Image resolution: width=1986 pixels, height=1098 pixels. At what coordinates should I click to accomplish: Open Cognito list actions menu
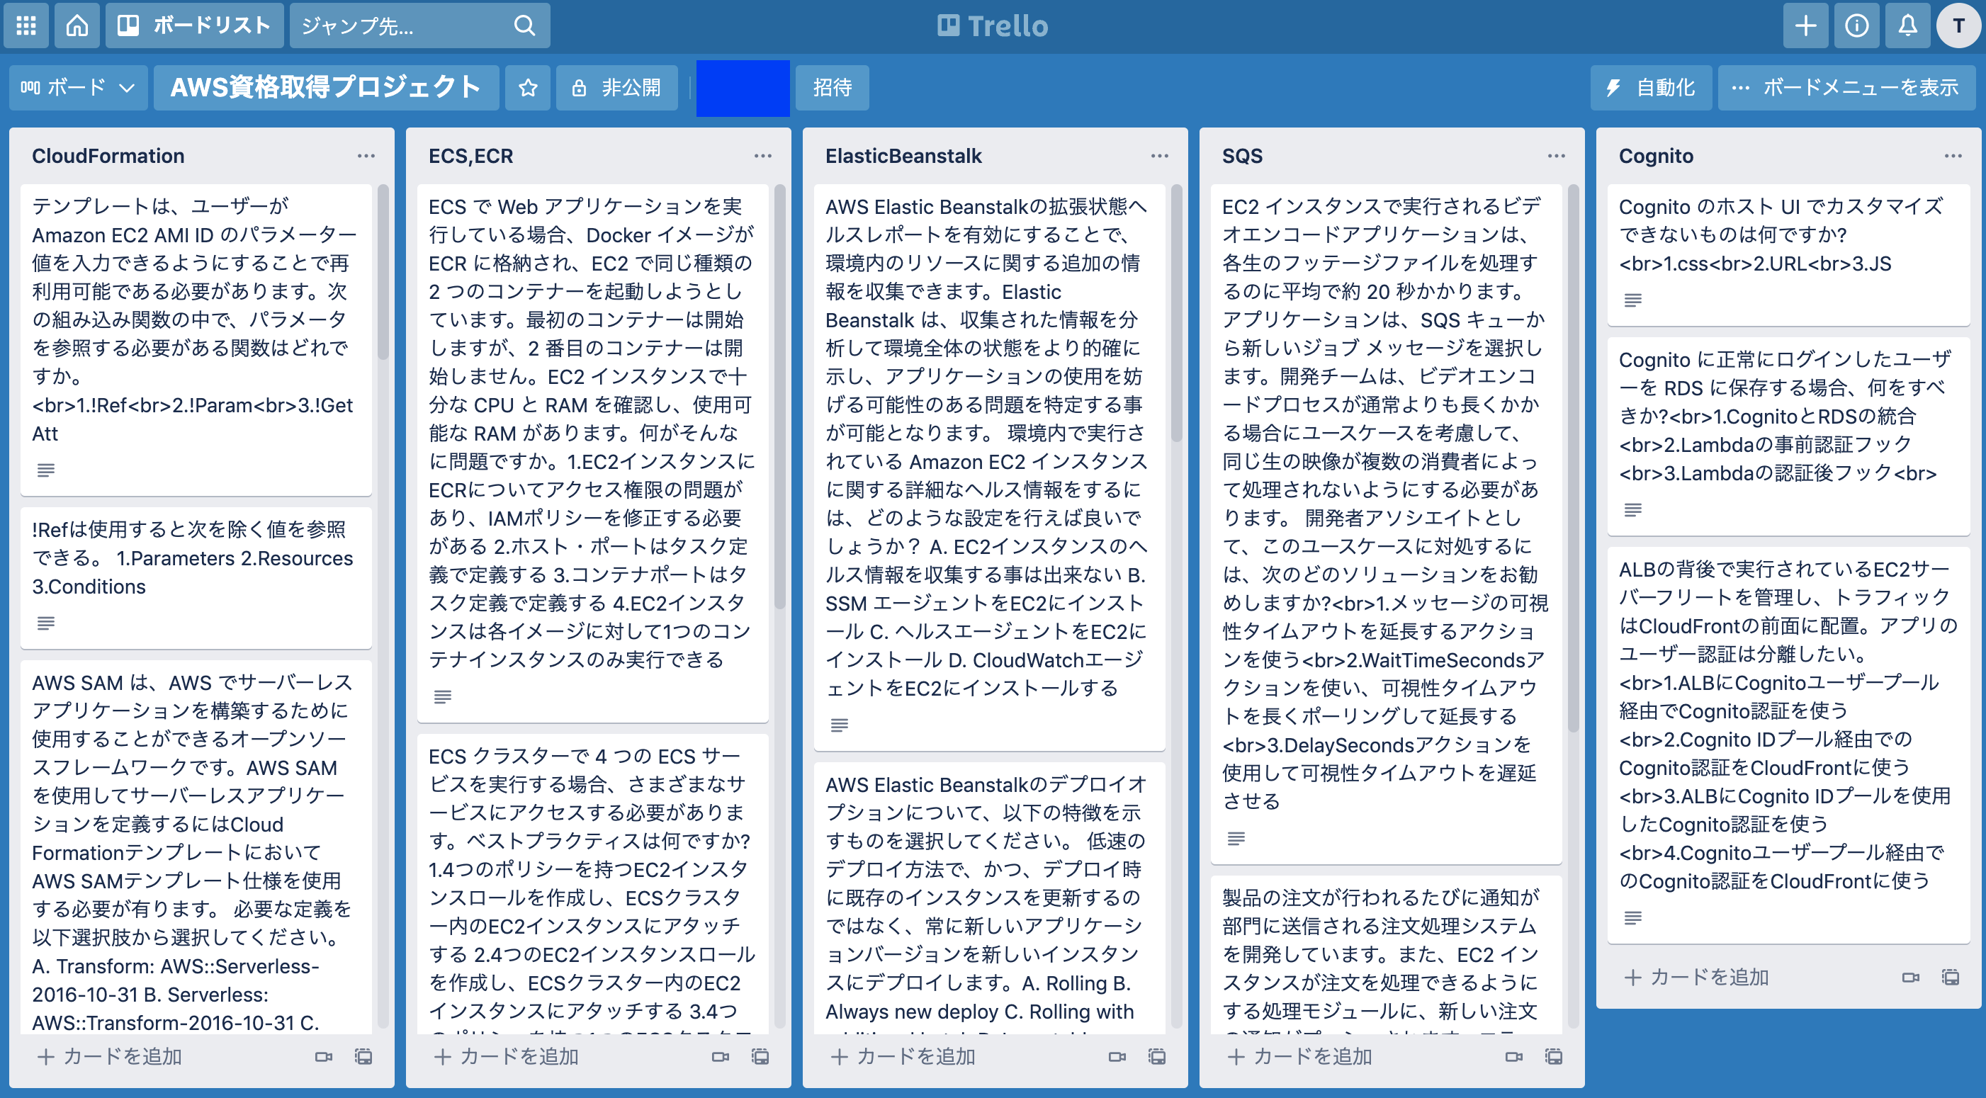1953,156
